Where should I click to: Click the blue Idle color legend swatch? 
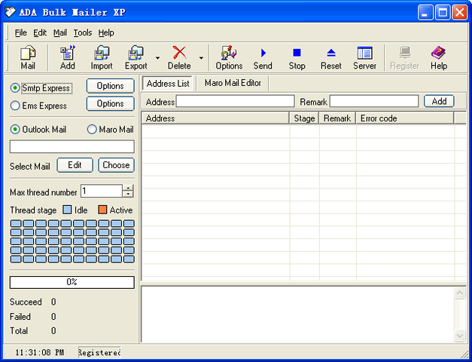click(x=68, y=210)
